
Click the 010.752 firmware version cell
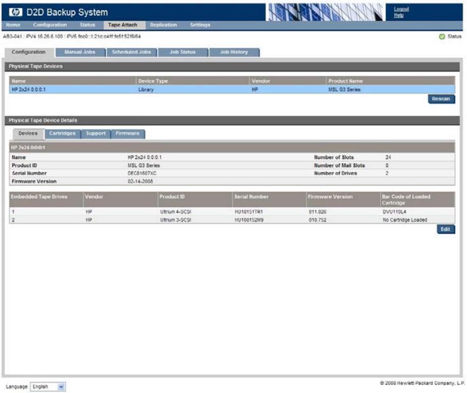click(x=317, y=220)
